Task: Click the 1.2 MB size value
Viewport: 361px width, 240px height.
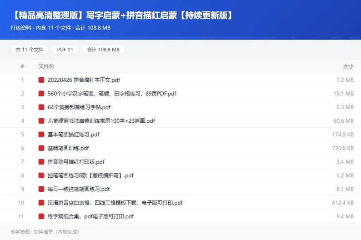Action: pos(345,175)
